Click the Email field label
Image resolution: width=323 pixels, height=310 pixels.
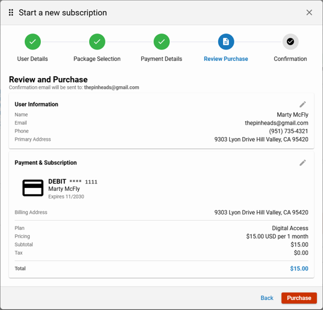point(20,123)
